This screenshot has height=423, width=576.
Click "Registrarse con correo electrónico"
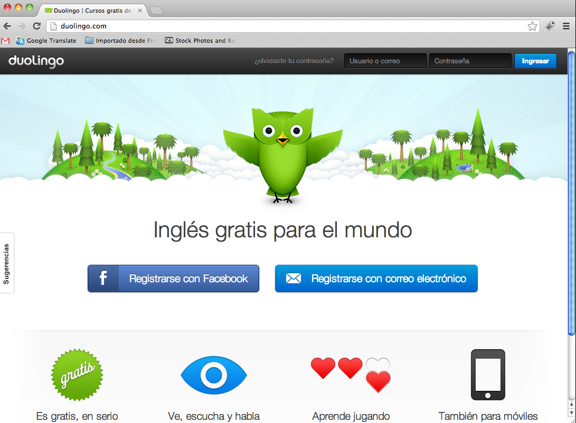376,278
